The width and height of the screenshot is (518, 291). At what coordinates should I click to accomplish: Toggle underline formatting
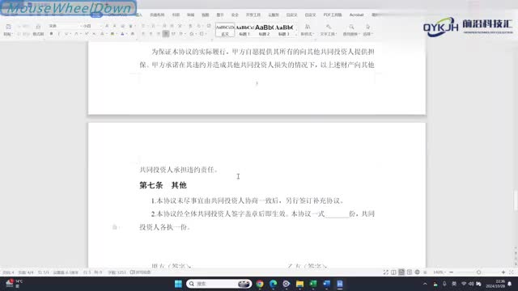coord(66,34)
